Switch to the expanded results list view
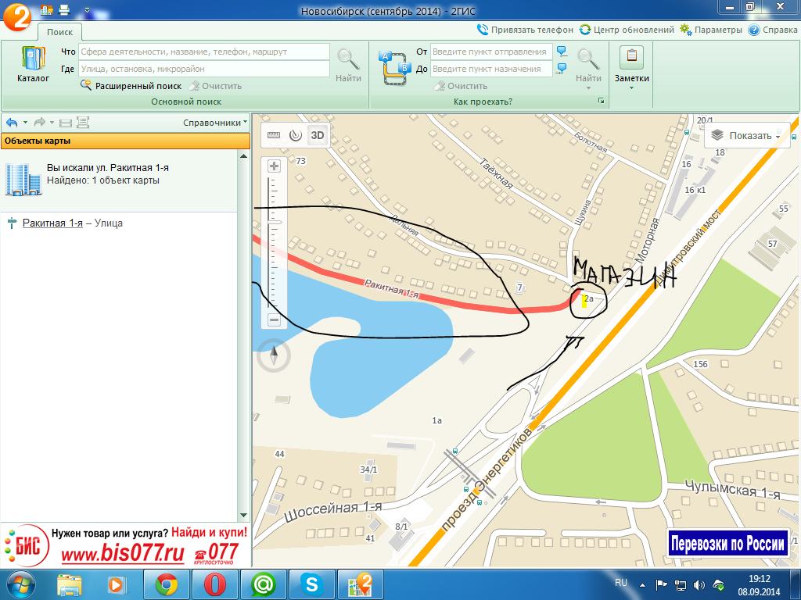The width and height of the screenshot is (801, 600). tap(83, 123)
